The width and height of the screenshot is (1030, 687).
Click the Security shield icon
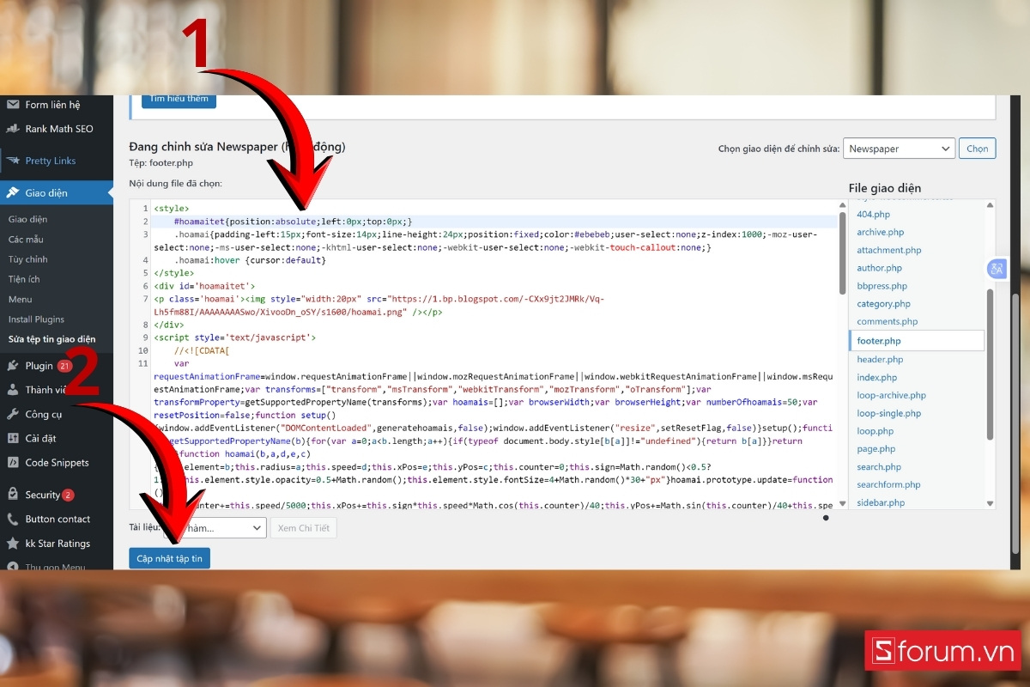pyautogui.click(x=15, y=492)
